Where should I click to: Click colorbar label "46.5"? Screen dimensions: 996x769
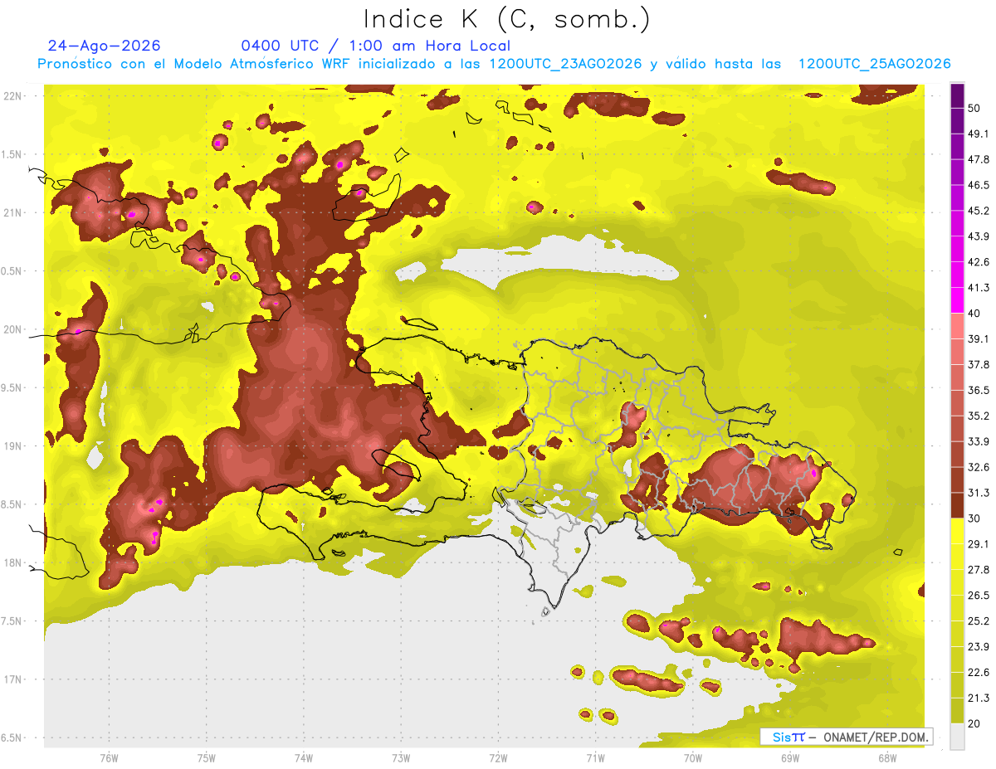[x=978, y=185]
